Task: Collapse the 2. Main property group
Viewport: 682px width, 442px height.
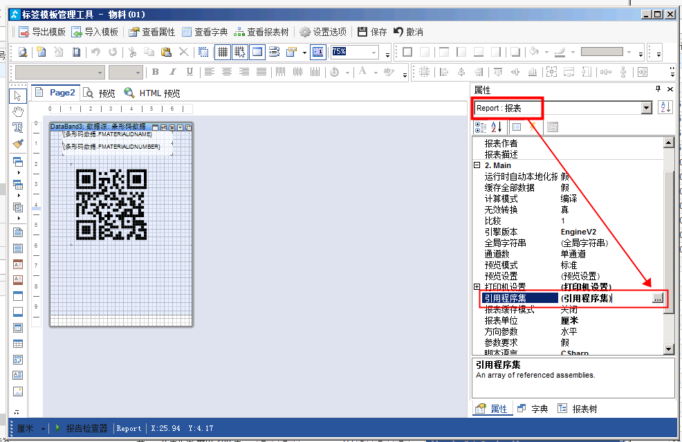Action: (x=477, y=165)
